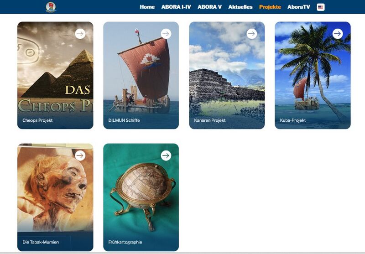Click arrow icon on DILMUN Schiffe card
This screenshot has height=254, width=365.
[x=166, y=34]
